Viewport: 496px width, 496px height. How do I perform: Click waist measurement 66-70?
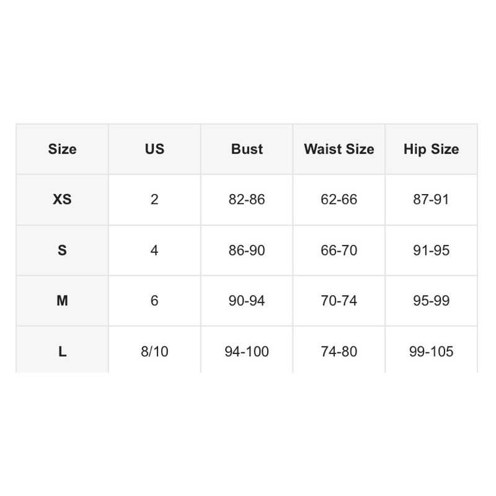pyautogui.click(x=339, y=250)
